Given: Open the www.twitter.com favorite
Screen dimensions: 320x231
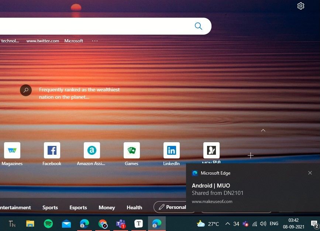Looking at the screenshot, I should 43,41.
